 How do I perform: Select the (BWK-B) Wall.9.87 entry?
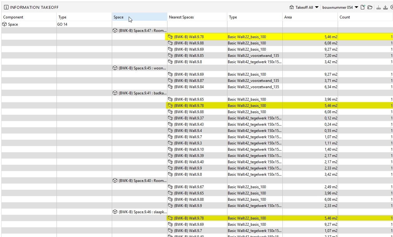tap(189, 80)
